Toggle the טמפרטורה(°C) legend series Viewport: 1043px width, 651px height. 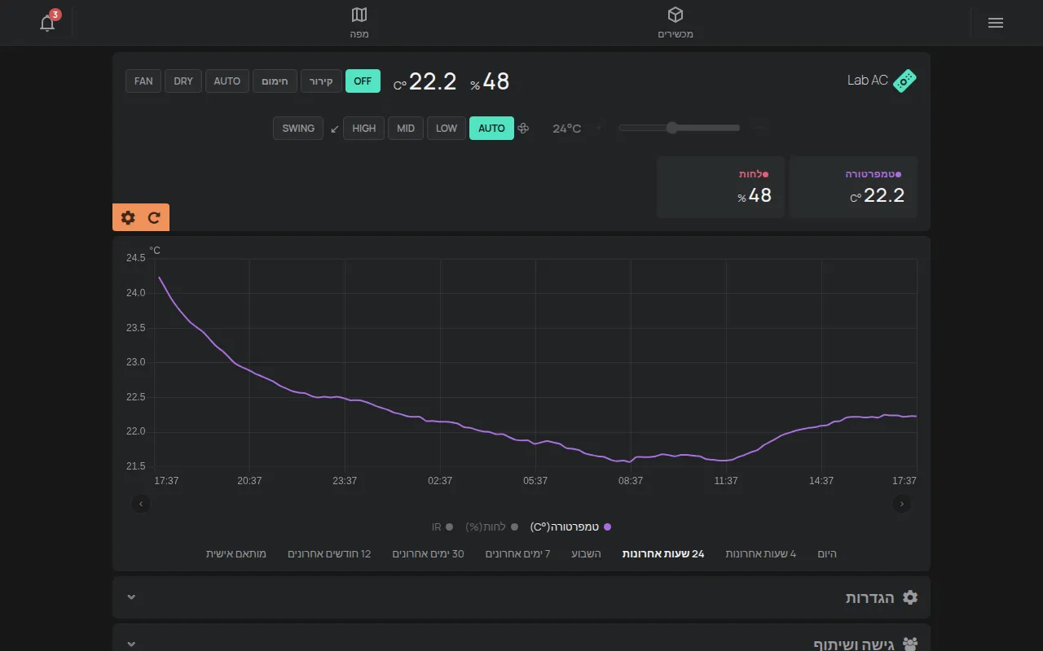tap(570, 527)
